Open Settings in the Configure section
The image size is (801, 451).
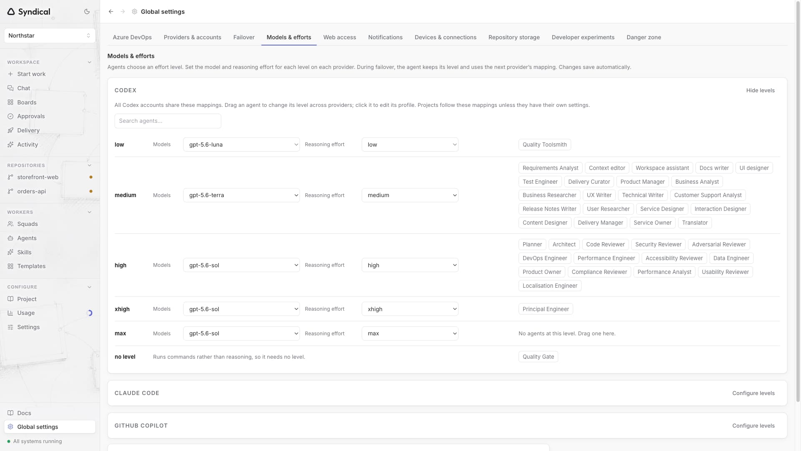coord(28,327)
